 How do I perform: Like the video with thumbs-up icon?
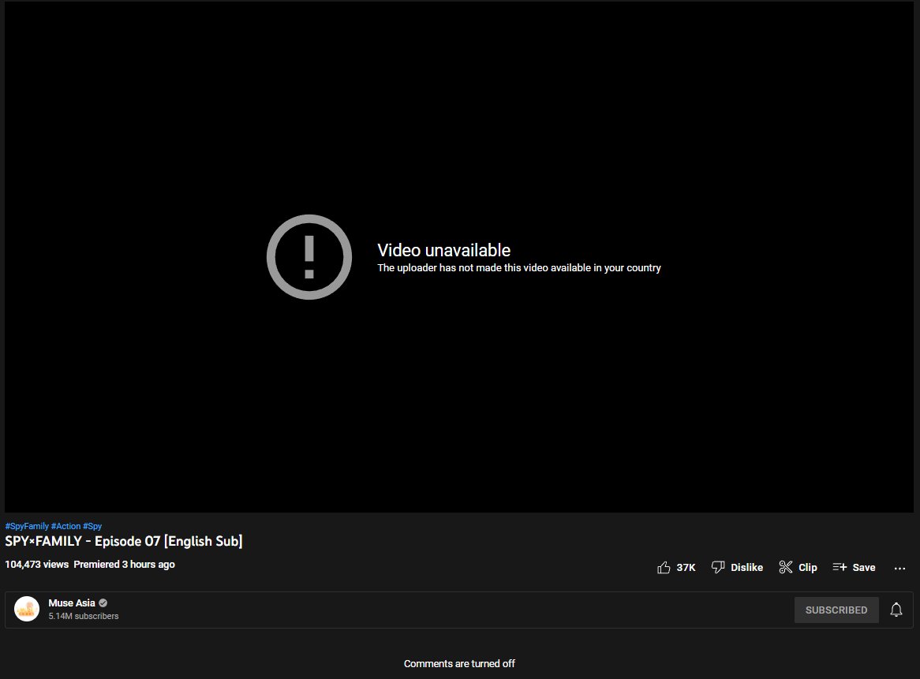point(664,567)
